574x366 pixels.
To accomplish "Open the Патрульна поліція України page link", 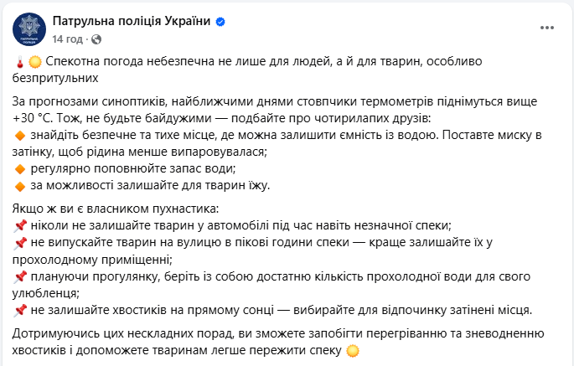I will click(132, 21).
